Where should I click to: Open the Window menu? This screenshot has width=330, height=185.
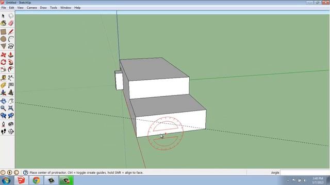pos(65,8)
